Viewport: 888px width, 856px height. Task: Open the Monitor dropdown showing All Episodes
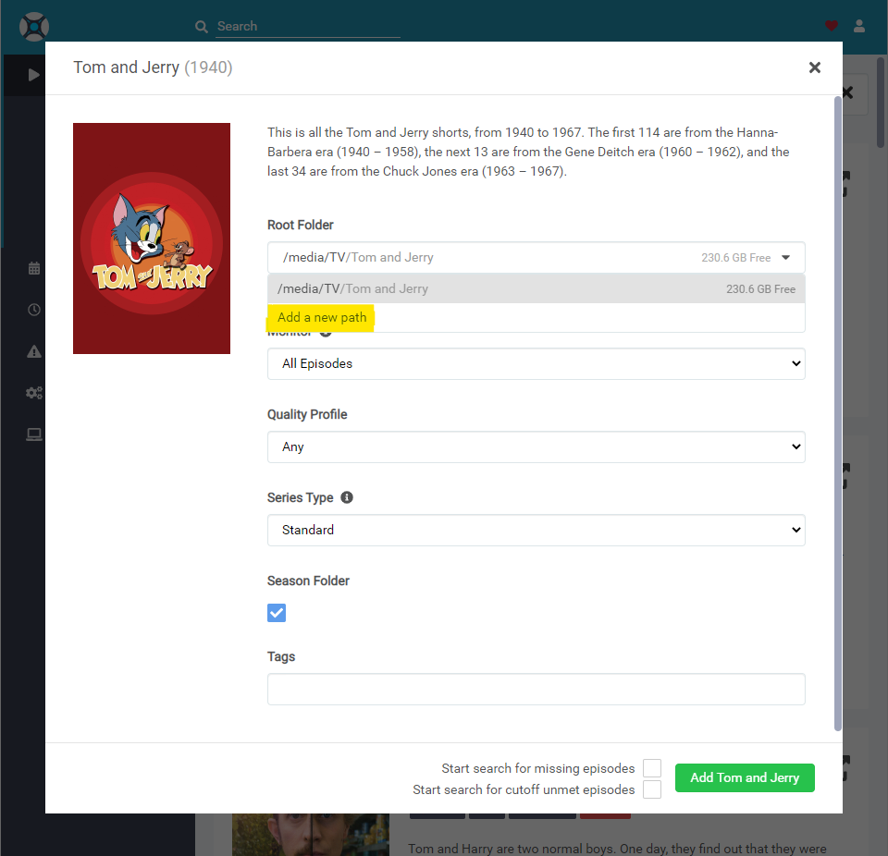pos(536,364)
